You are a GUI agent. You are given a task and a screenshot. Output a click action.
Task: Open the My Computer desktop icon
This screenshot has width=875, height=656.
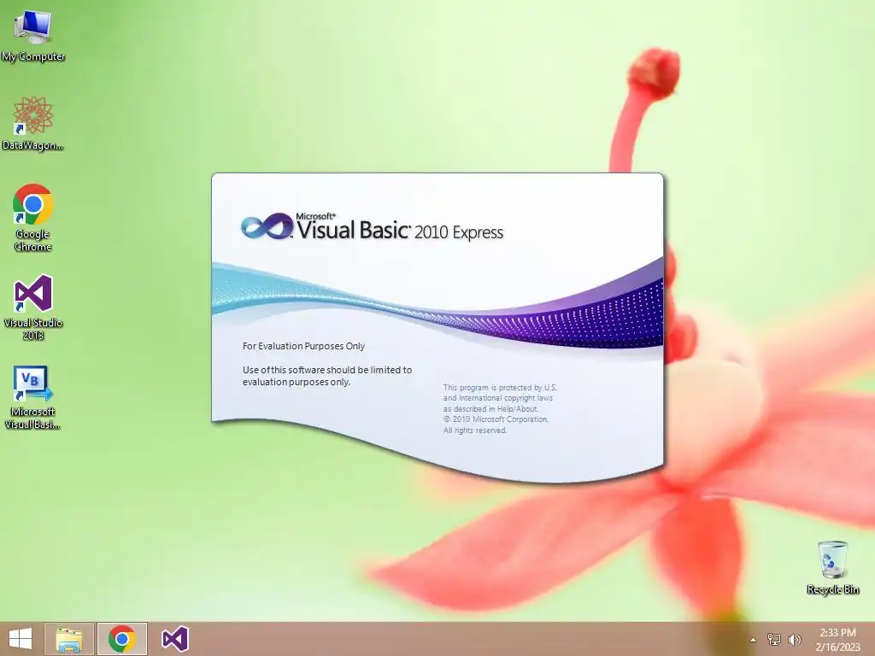pos(33,35)
